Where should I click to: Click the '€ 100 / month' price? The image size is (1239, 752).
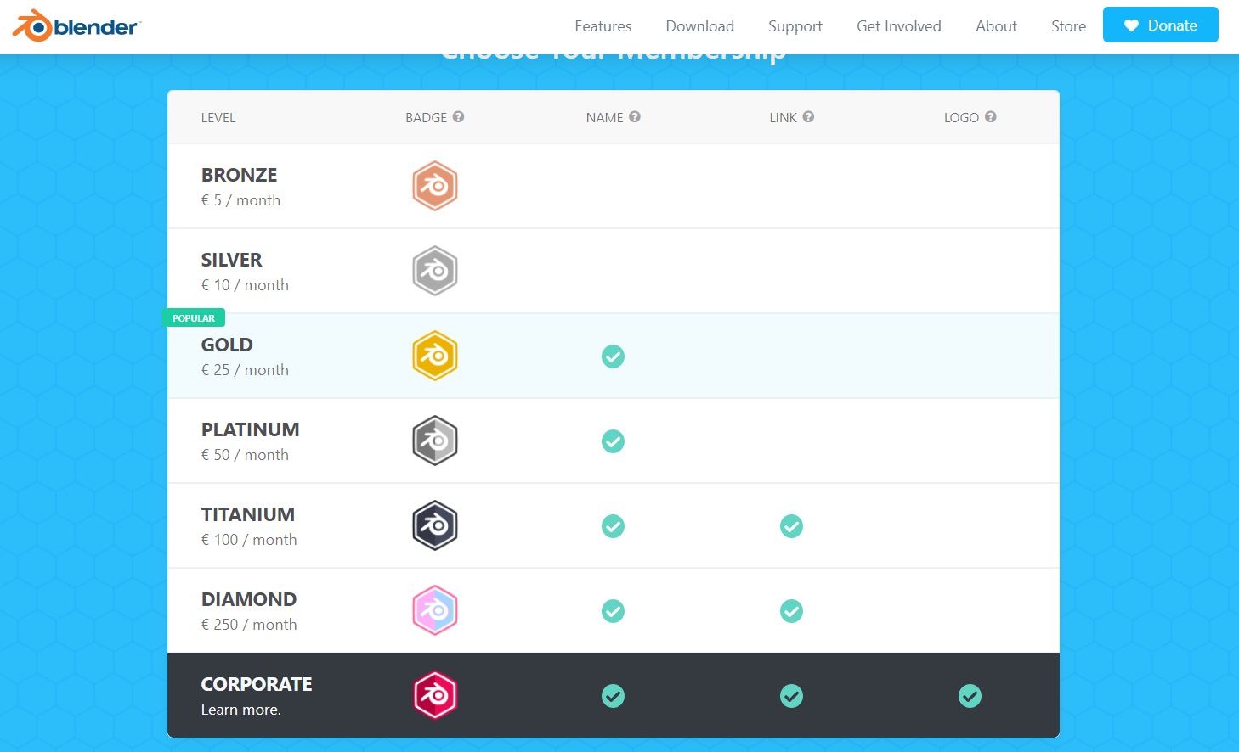[x=249, y=540]
